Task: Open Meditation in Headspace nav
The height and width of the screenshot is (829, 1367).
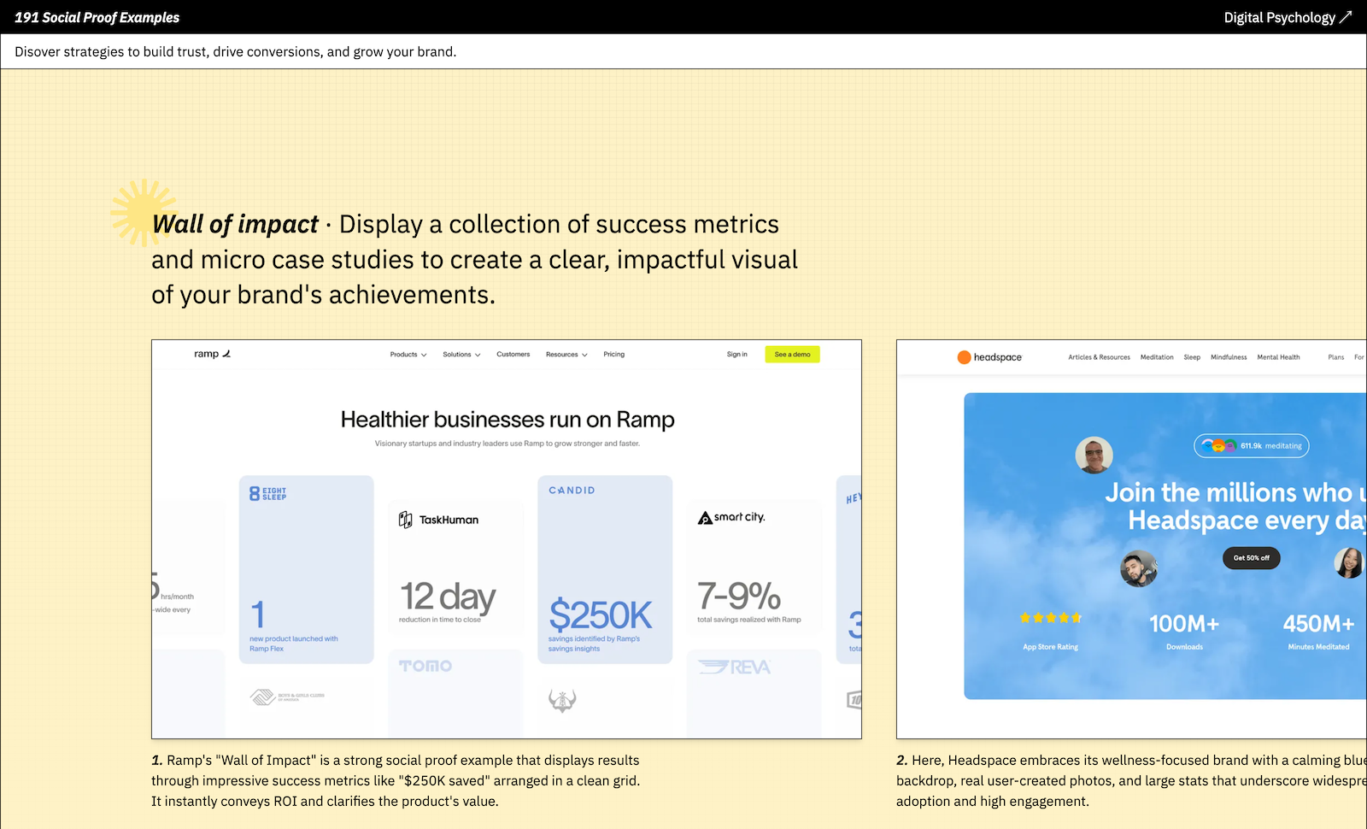Action: tap(1157, 357)
